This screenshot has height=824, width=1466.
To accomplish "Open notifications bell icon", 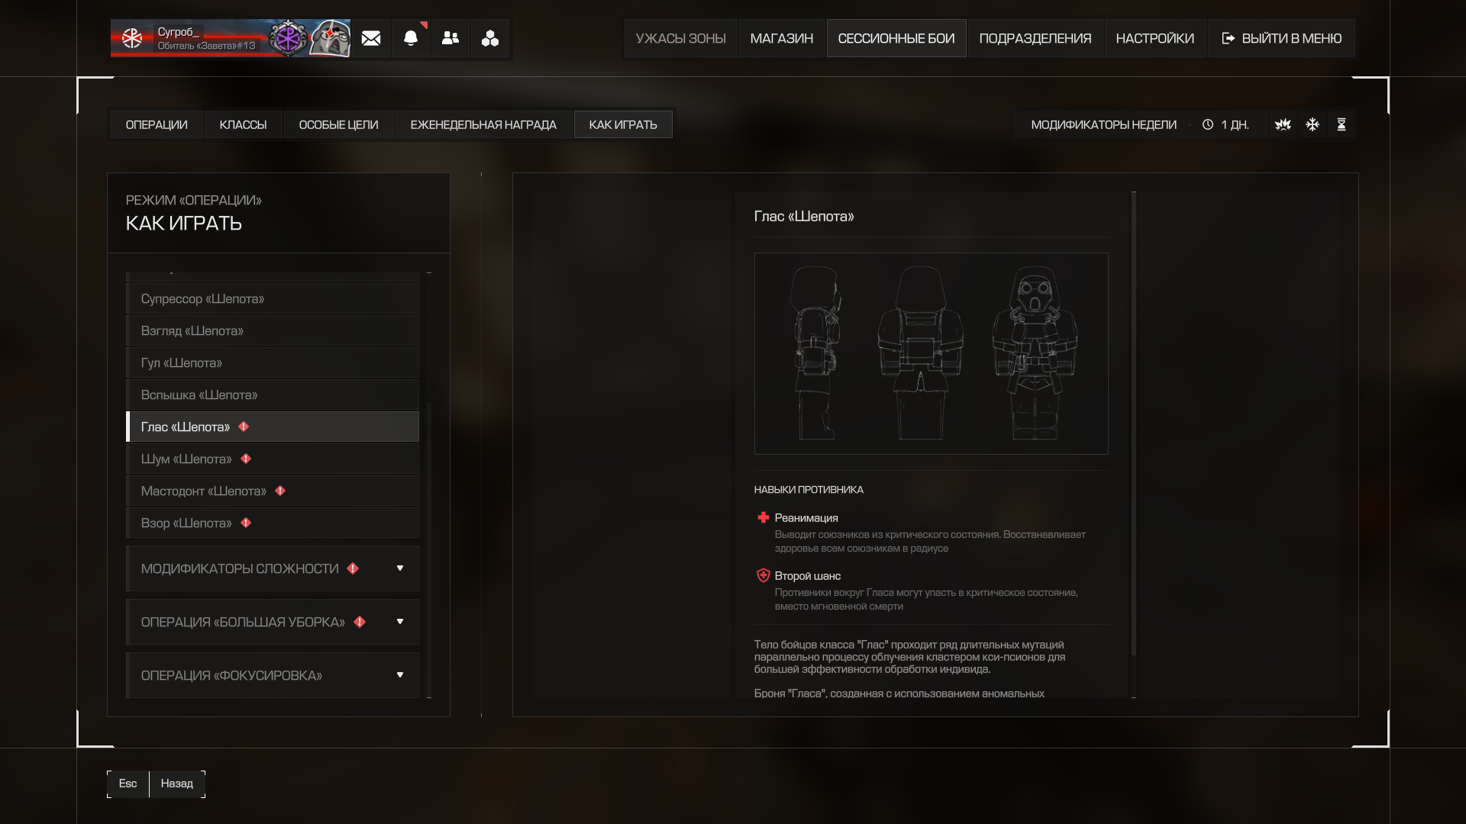I will [x=411, y=38].
